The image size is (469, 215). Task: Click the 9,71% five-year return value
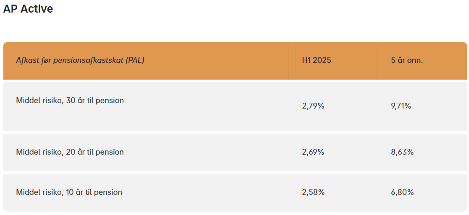[x=401, y=106]
